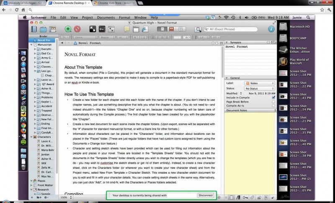Open the Chrome Web Store tab
Image resolution: width=335 pixels, height=203 pixels.
tap(114, 3)
